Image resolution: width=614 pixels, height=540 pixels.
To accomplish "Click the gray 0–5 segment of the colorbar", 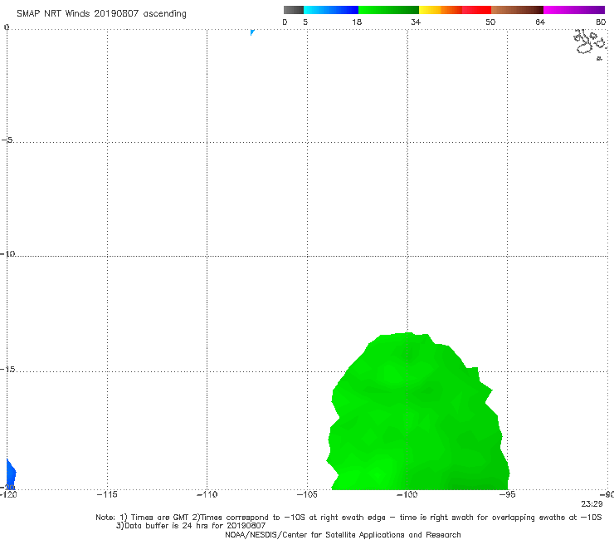I will tap(293, 10).
